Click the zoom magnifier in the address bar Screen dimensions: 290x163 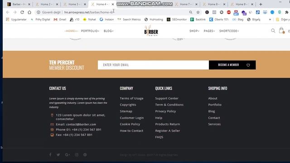tap(190, 12)
